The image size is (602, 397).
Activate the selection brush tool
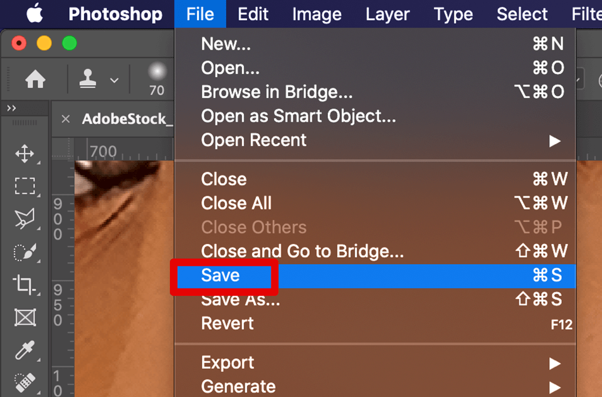click(25, 251)
